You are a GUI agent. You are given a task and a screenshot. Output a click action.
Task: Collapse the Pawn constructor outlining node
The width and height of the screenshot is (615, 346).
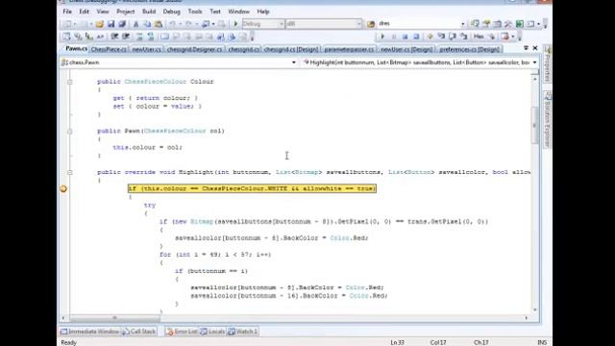pyautogui.click(x=70, y=131)
